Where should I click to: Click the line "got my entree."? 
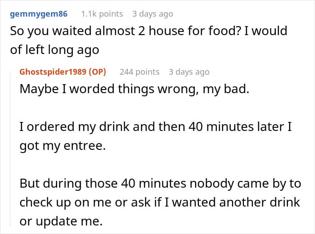pos(62,145)
